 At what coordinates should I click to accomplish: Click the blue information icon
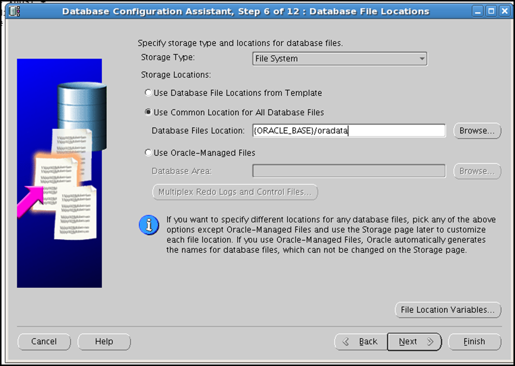coord(149,225)
